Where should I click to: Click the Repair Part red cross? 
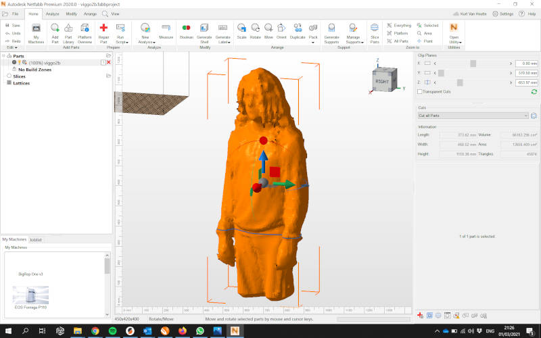[x=103, y=28]
